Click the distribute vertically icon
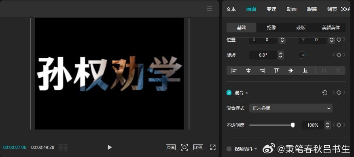This screenshot has height=157, width=354. point(338,71)
